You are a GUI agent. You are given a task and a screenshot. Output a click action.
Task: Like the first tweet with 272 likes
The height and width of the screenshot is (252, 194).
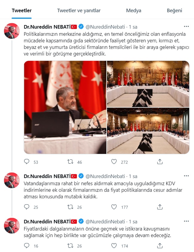tap(114, 162)
